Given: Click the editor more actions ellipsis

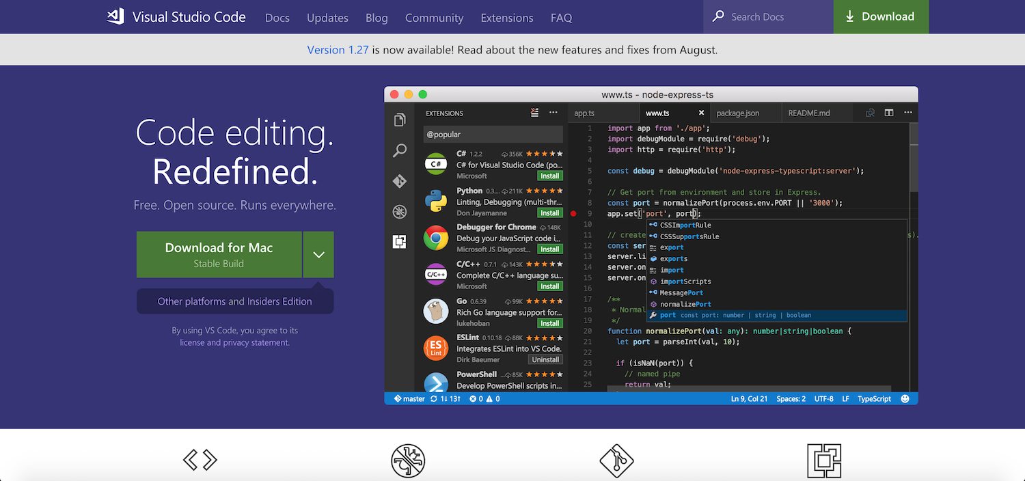Looking at the screenshot, I should [907, 113].
